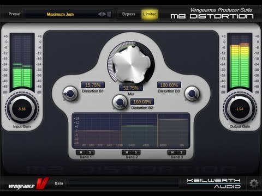Click the Data display field
This screenshot has height=196, width=262.
[123, 183]
